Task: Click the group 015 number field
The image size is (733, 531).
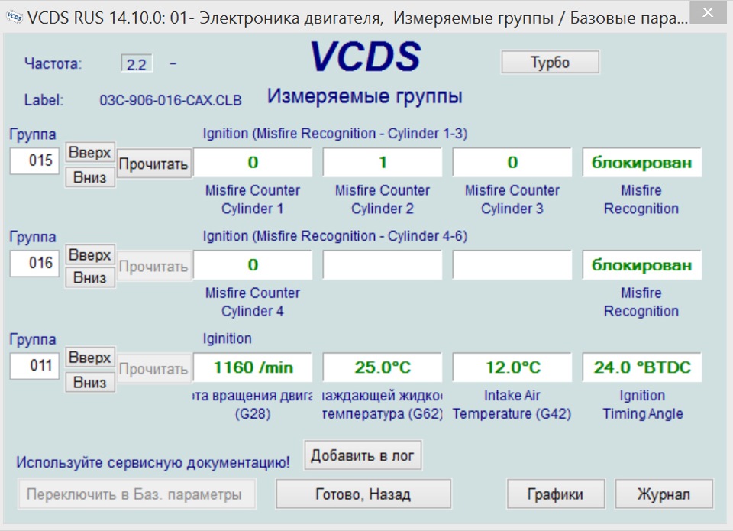Action: point(34,160)
